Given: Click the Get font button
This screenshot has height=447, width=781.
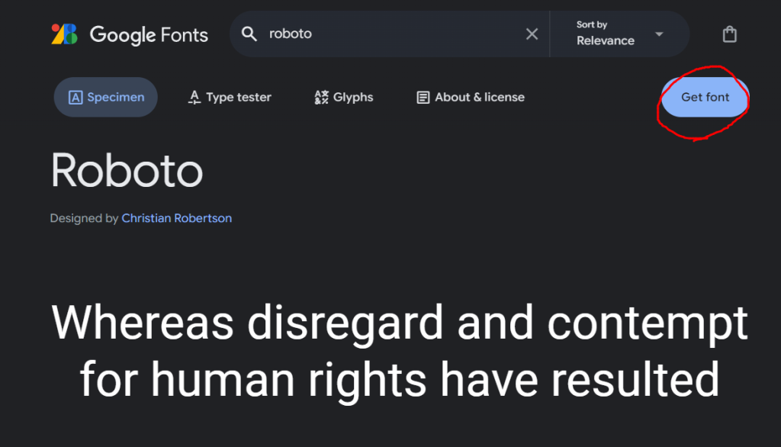Looking at the screenshot, I should pos(705,97).
